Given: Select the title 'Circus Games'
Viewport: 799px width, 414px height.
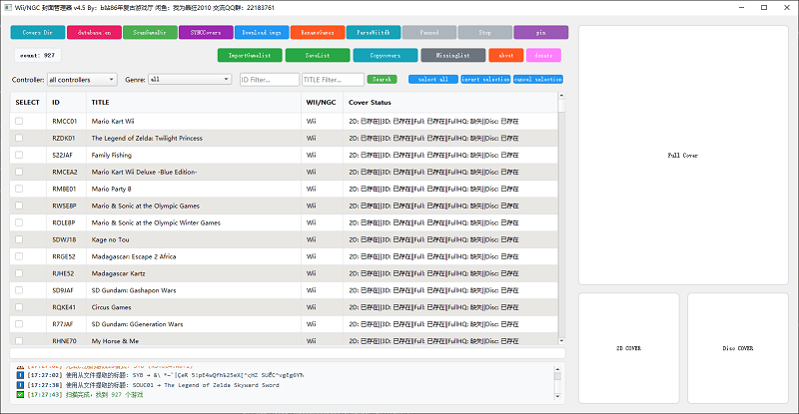Looking at the screenshot, I should point(111,307).
